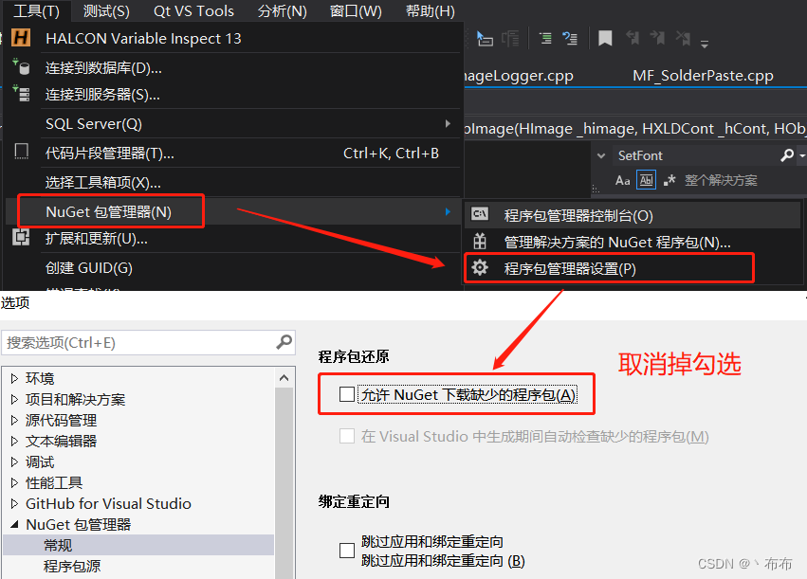The width and height of the screenshot is (807, 579).
Task: Select 常规 under NuGet 包管理器
Action: click(138, 545)
